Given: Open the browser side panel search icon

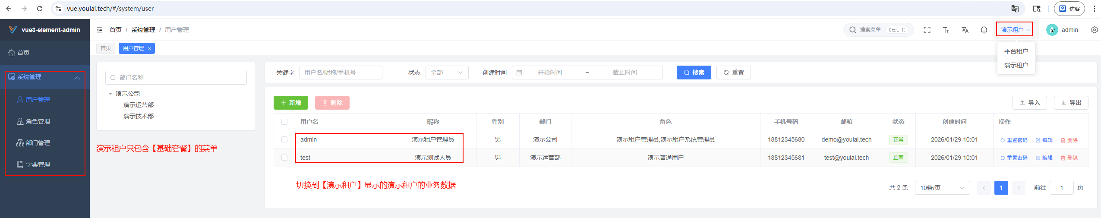Looking at the screenshot, I should [x=1037, y=9].
